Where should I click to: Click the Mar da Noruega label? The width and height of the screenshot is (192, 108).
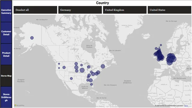click(x=171, y=21)
